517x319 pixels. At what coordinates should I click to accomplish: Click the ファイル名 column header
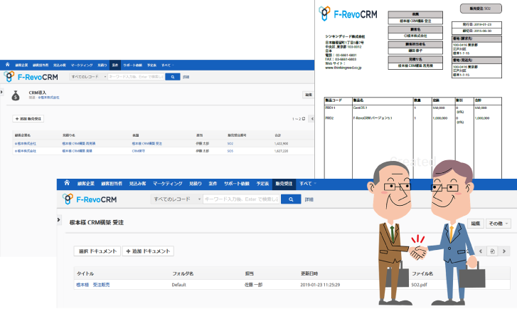tap(422, 273)
